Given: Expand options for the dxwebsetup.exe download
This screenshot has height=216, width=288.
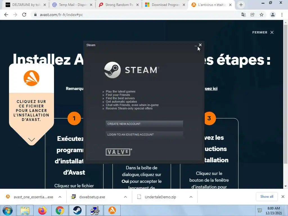Looking at the screenshot, I should (125, 197).
